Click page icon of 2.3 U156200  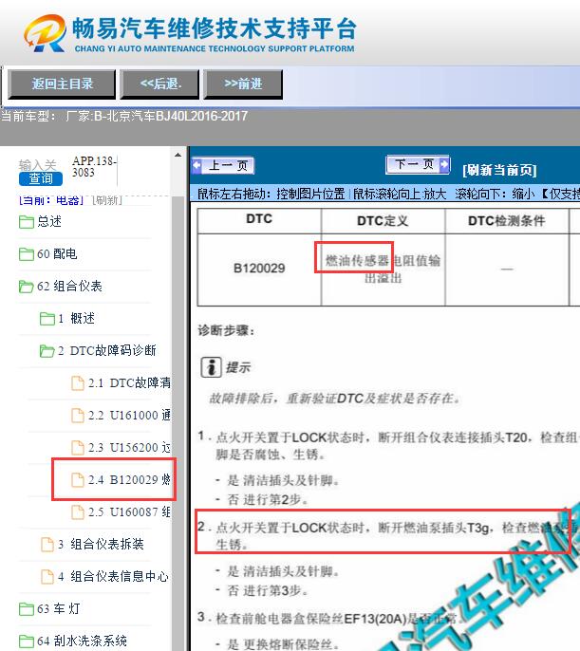78,448
